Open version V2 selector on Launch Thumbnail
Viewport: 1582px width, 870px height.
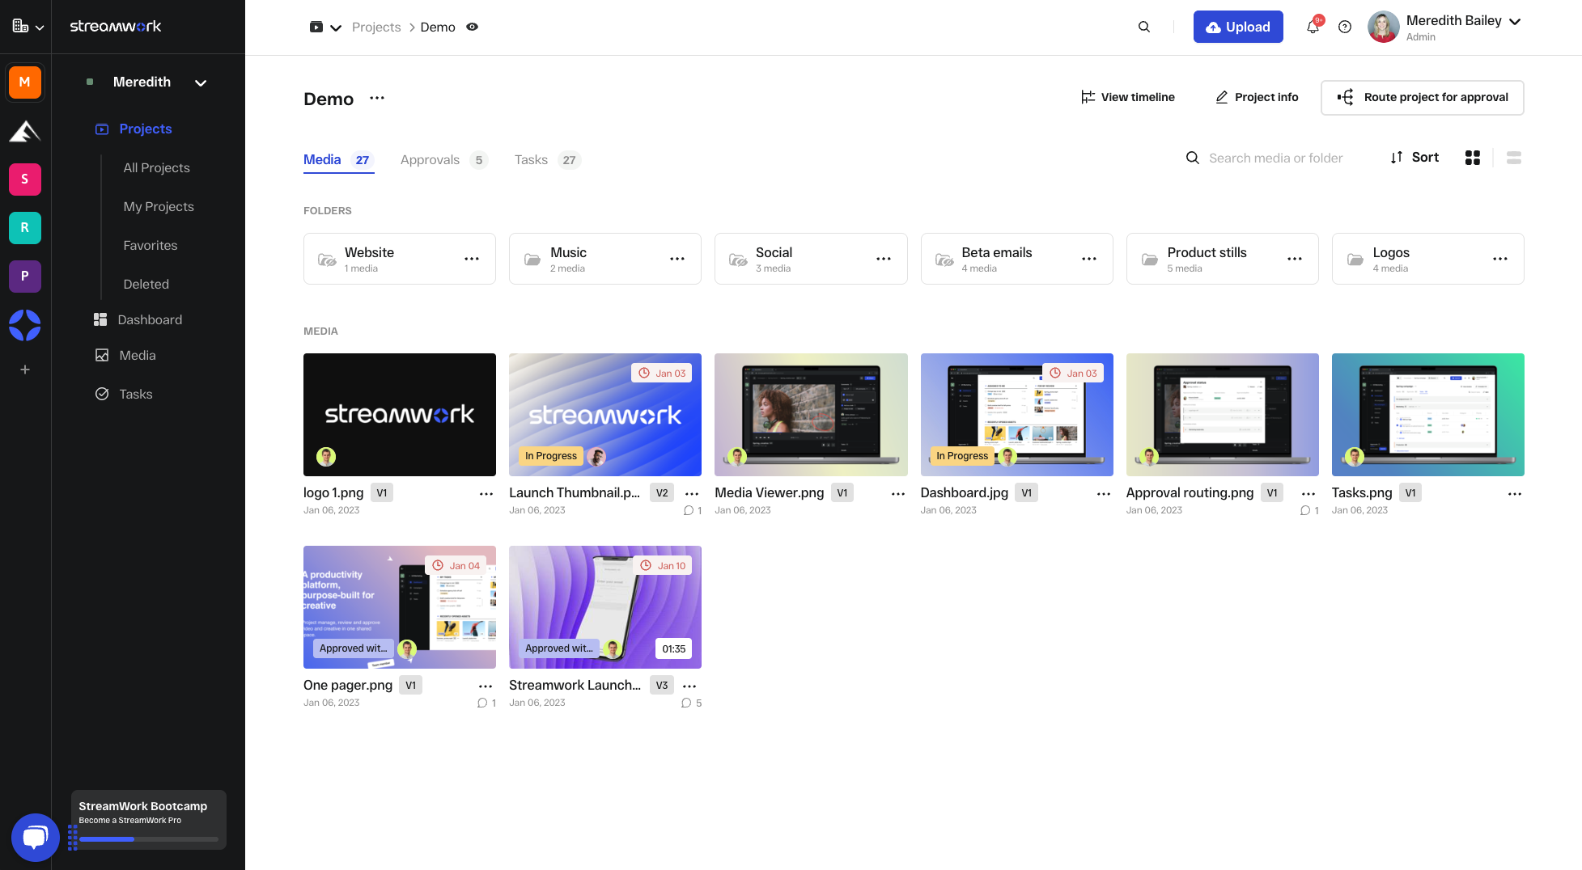click(662, 493)
